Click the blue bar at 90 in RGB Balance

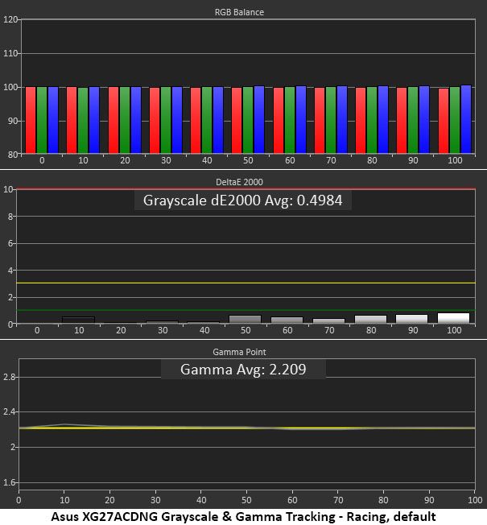(424, 119)
